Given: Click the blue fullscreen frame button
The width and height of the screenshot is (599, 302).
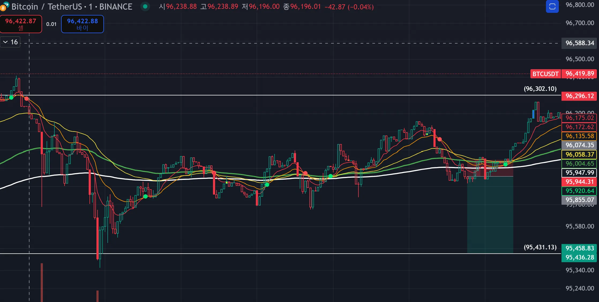Looking at the screenshot, I should click(552, 6).
